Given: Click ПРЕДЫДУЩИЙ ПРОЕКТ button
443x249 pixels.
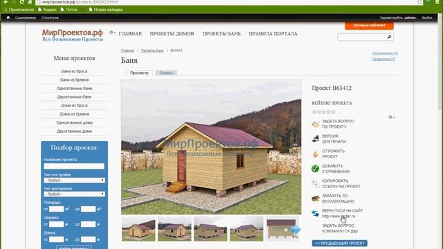Looking at the screenshot, I should point(340,243).
